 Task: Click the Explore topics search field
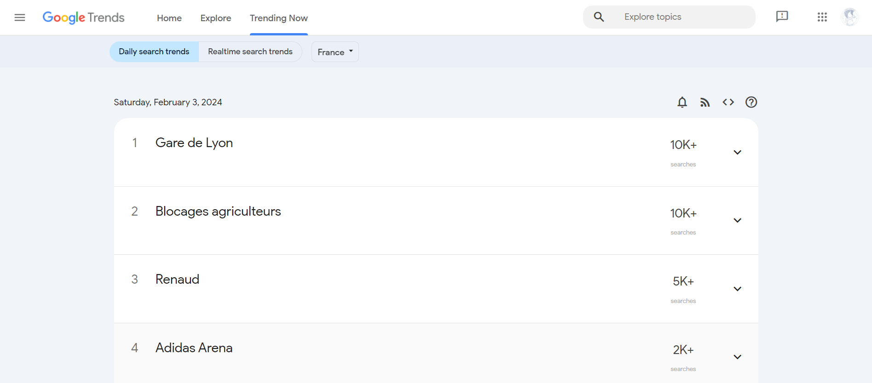[669, 17]
